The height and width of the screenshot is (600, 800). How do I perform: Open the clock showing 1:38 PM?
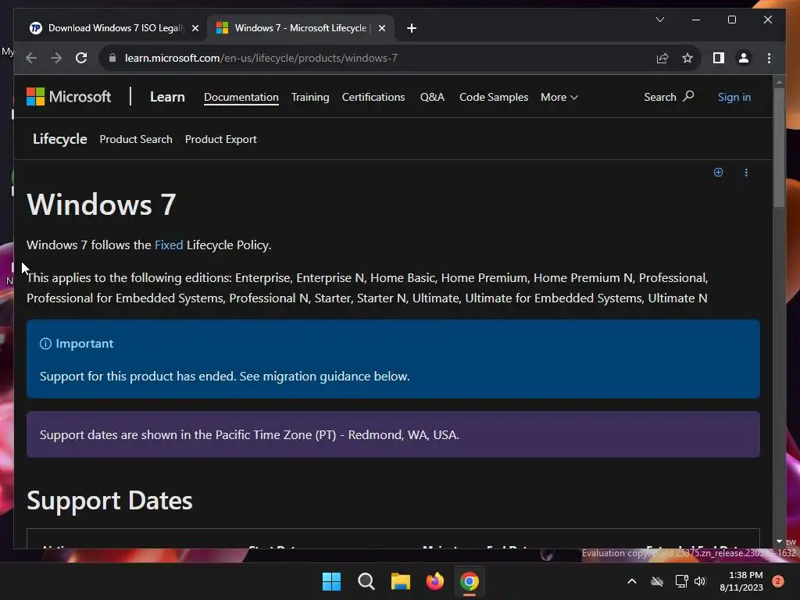pos(741,581)
